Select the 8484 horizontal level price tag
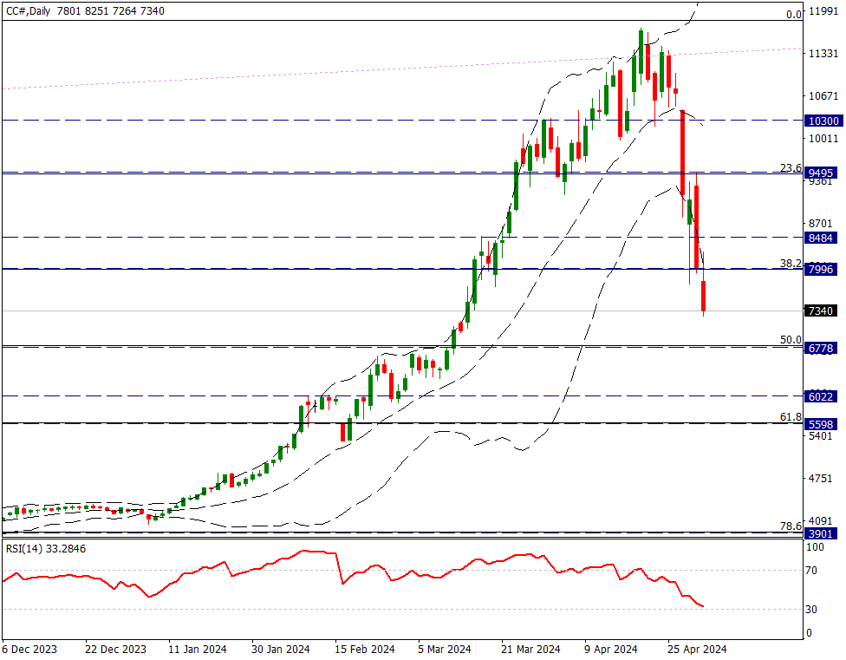The height and width of the screenshot is (660, 846). [819, 238]
